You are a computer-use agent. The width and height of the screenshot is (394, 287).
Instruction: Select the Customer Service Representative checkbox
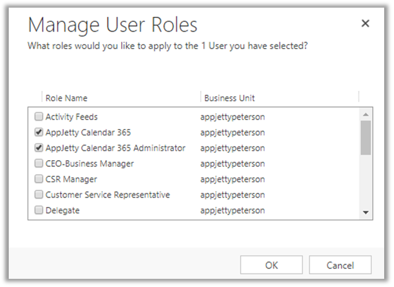pos(39,195)
